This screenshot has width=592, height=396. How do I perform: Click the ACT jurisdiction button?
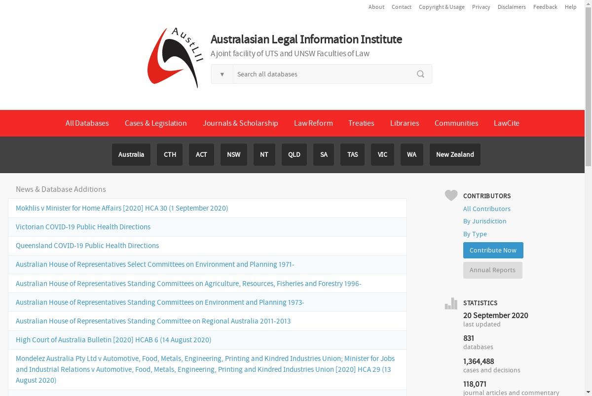tap(201, 154)
